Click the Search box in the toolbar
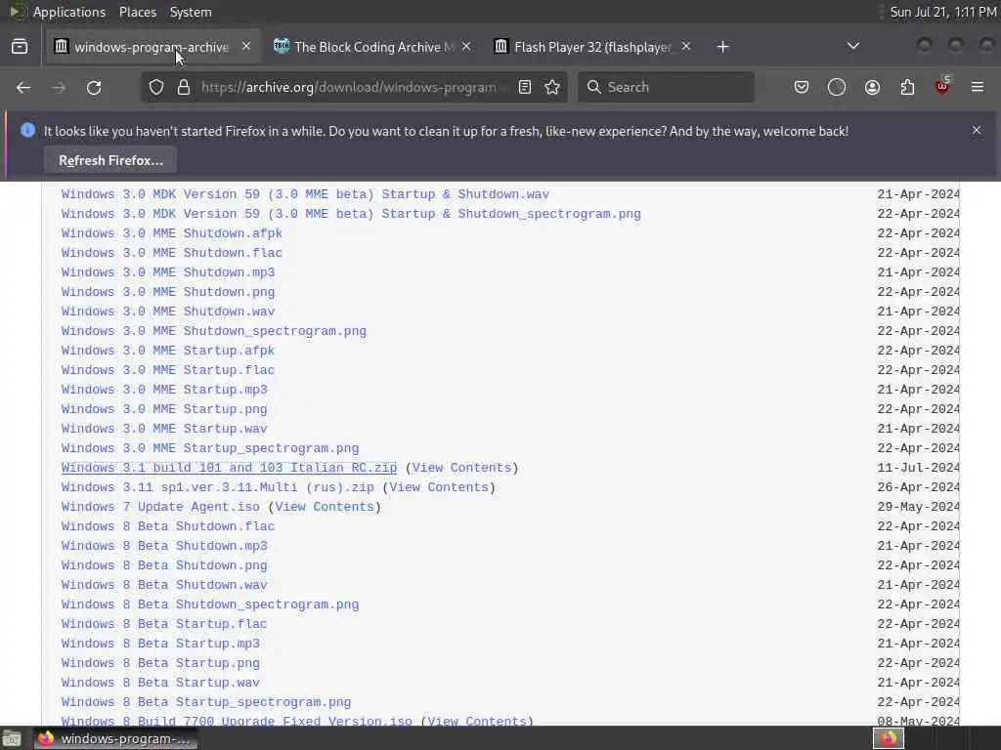Screen dimensions: 1001x750 pyautogui.click(x=666, y=87)
